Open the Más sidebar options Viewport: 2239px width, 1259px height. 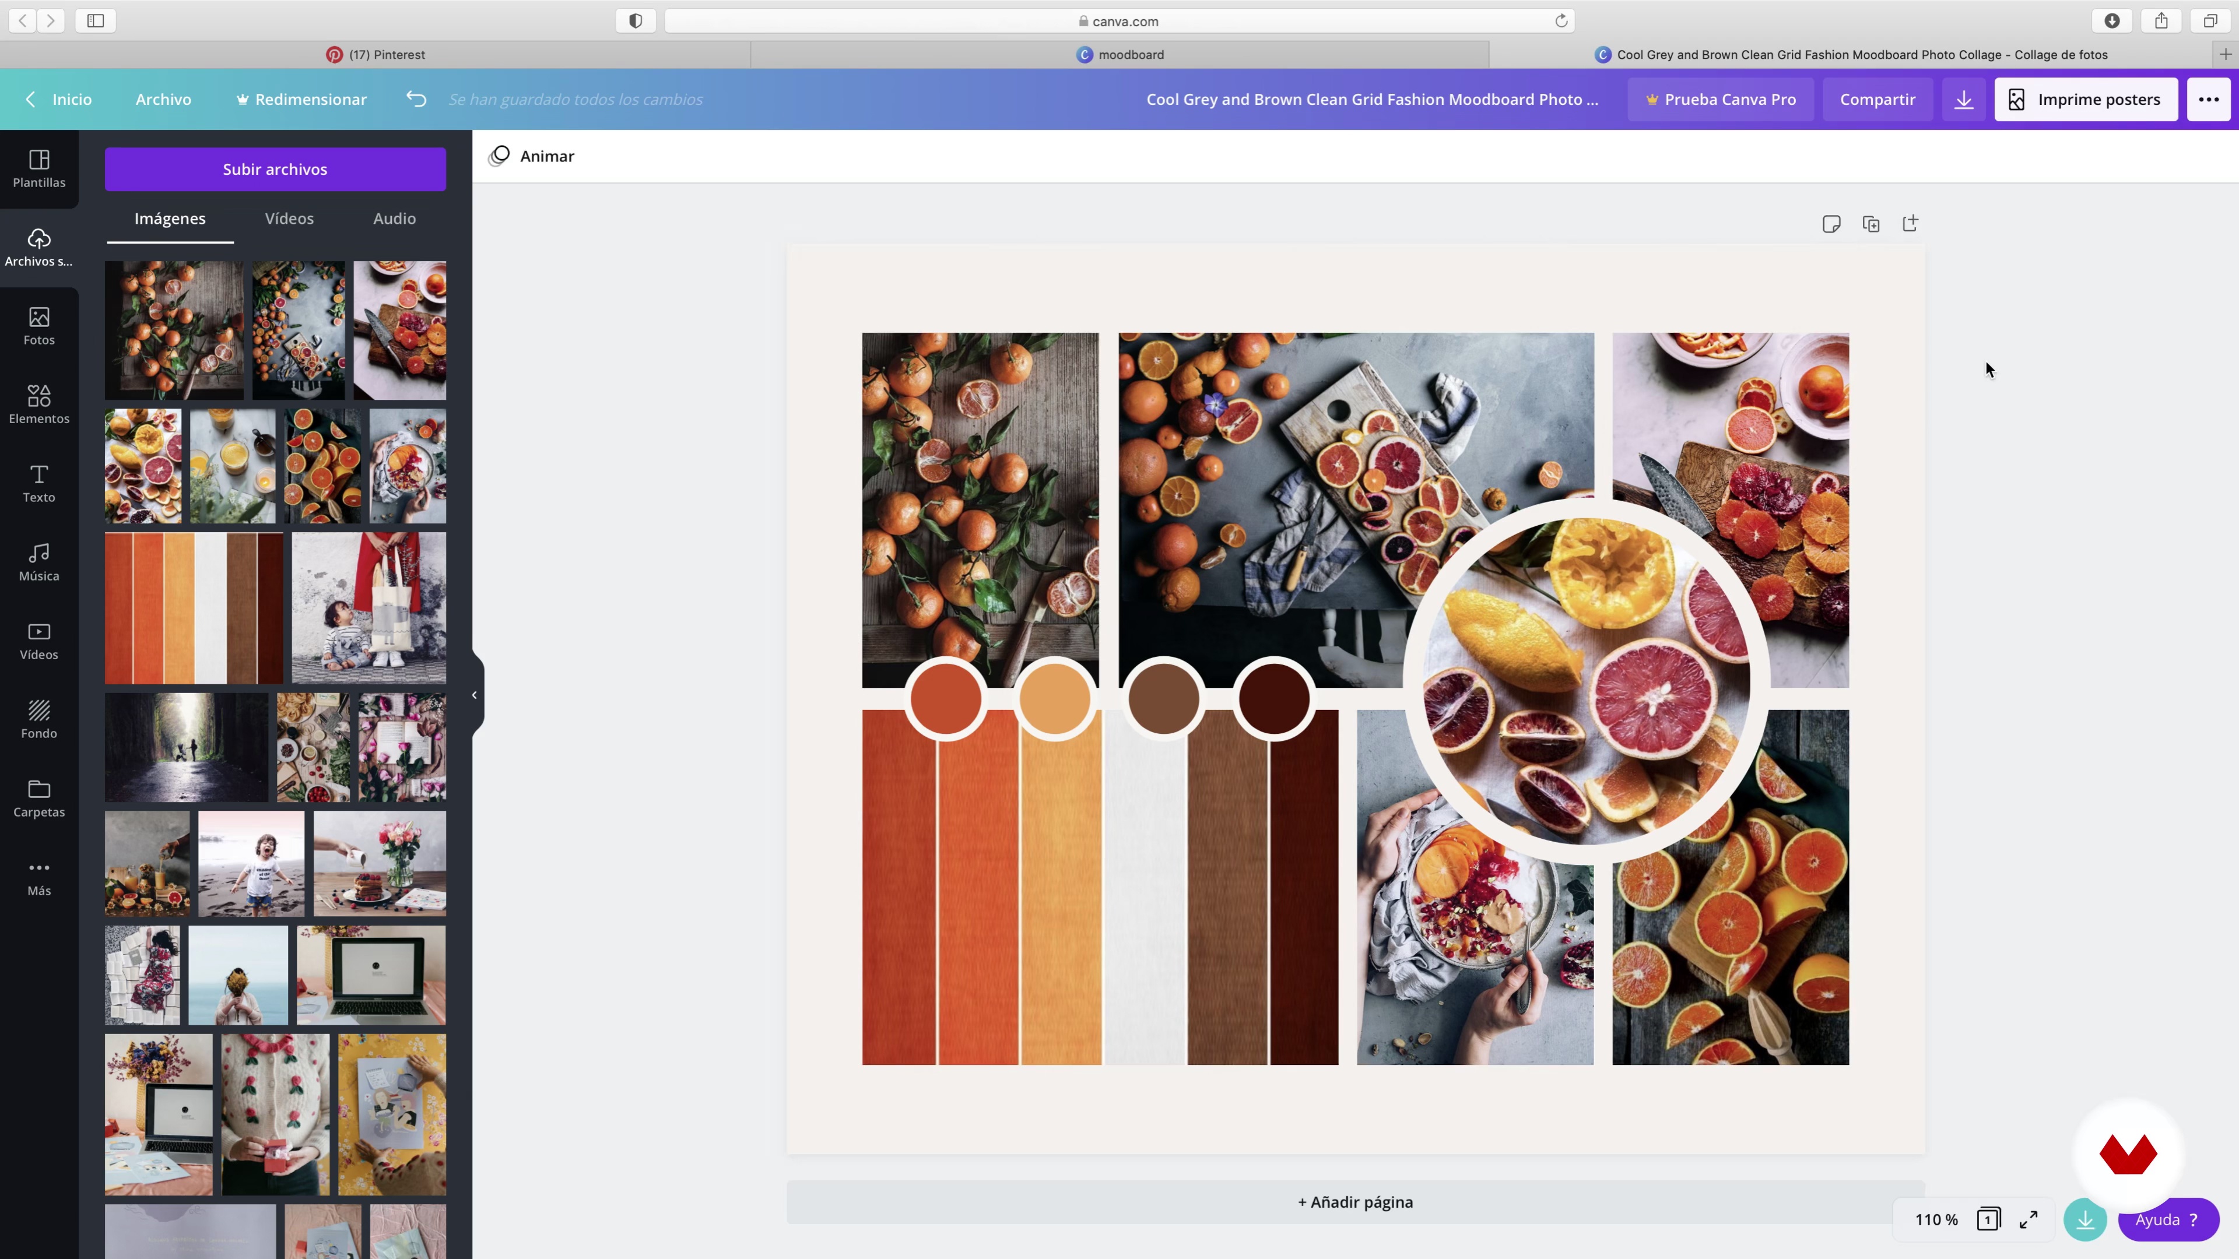39,878
